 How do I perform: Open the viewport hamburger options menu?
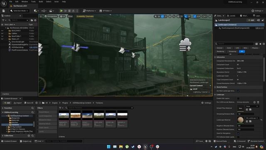pyautogui.click(x=41, y=16)
